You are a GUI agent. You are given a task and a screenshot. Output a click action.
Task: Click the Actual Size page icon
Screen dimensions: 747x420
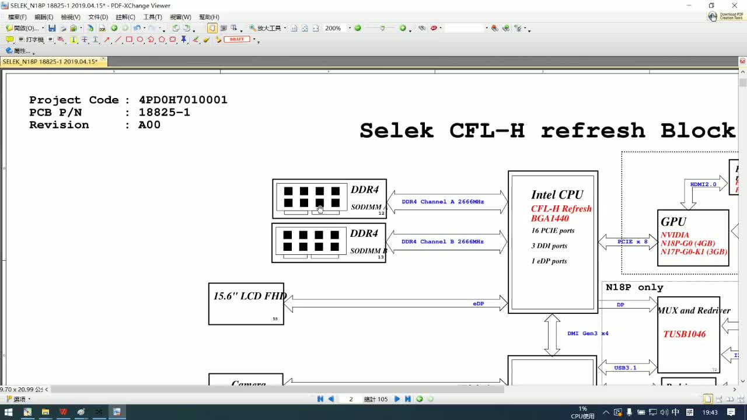click(x=294, y=28)
